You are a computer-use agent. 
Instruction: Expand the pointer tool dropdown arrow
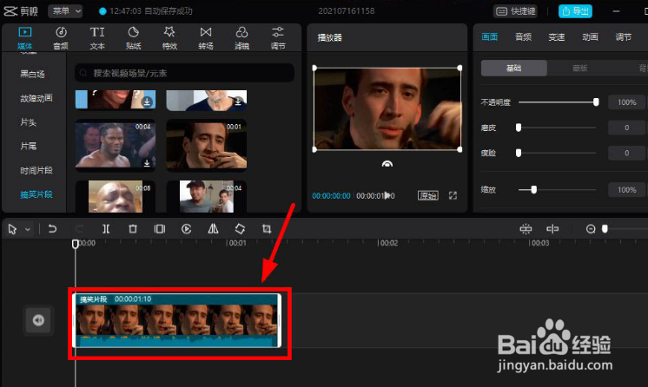pyautogui.click(x=28, y=229)
